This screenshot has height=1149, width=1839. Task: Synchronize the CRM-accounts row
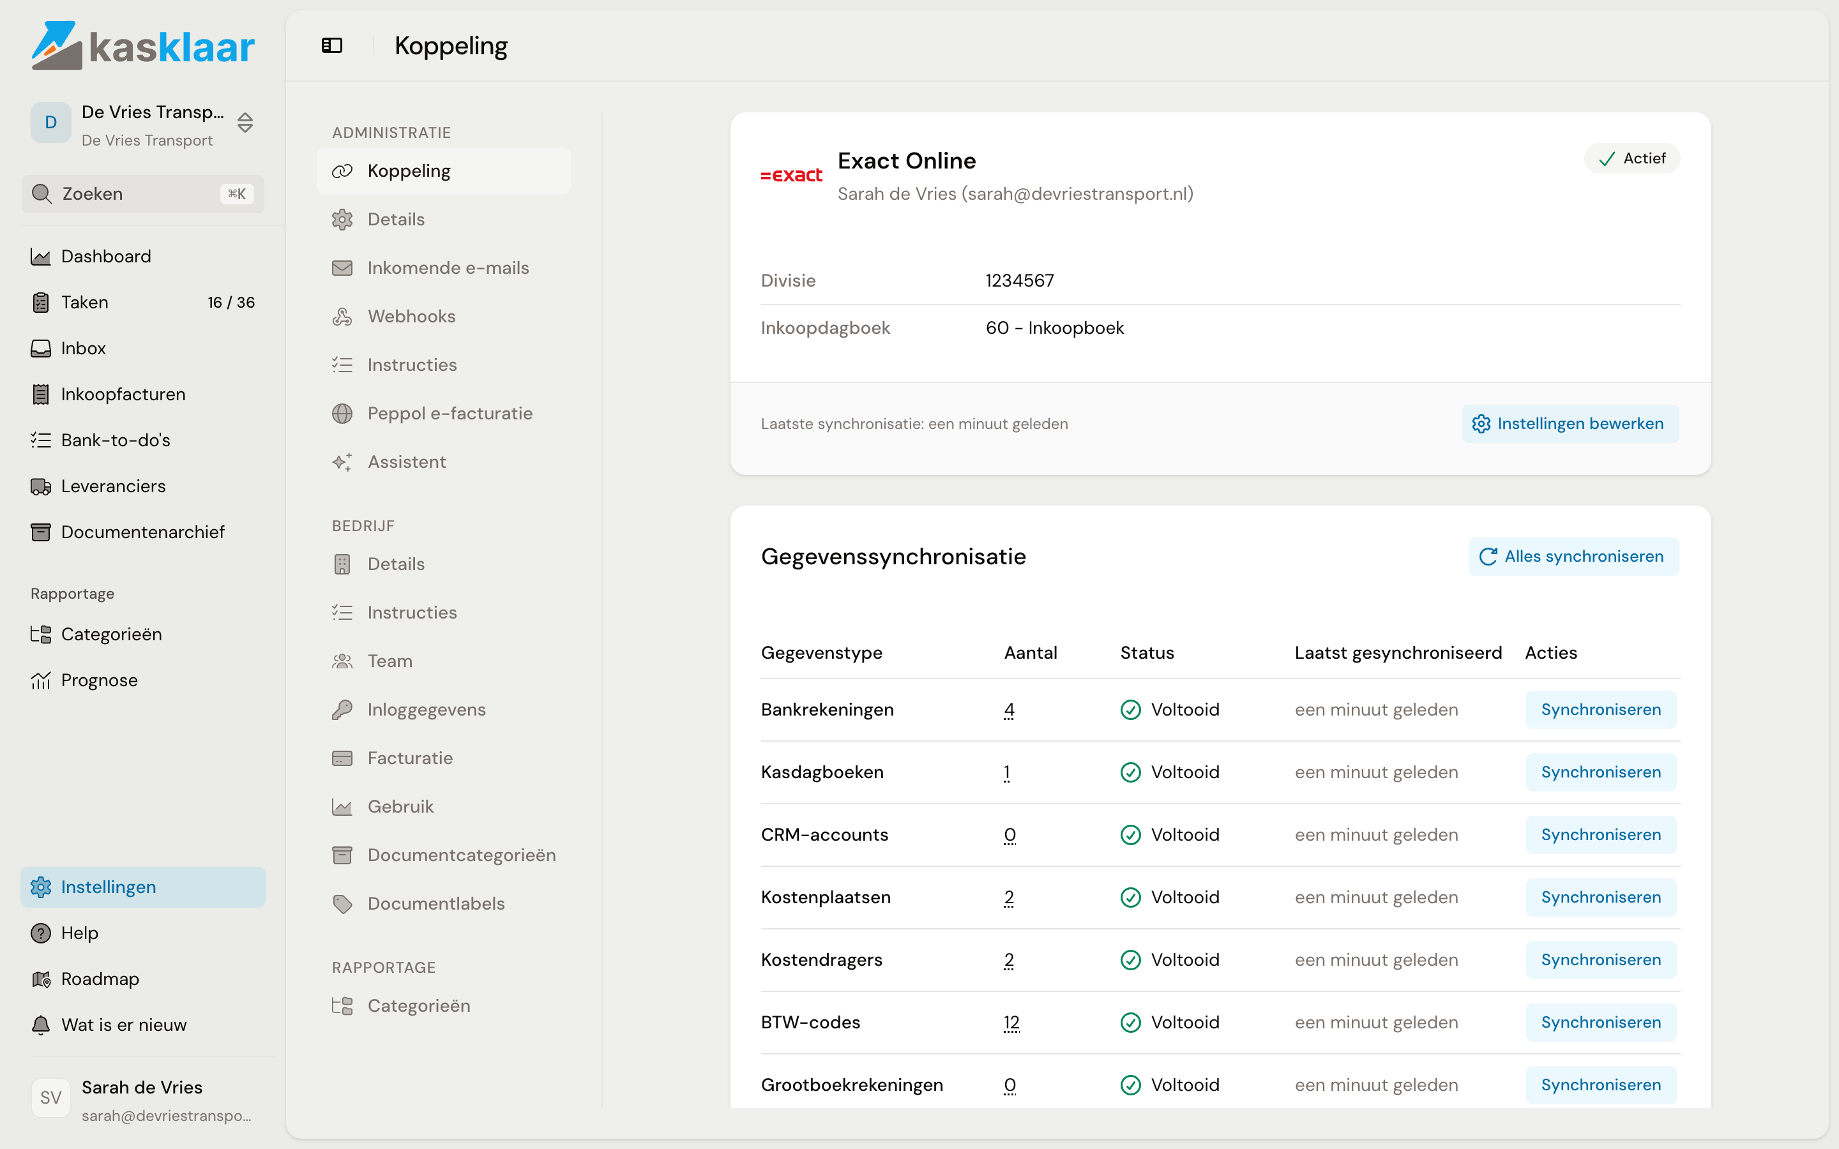pos(1600,835)
